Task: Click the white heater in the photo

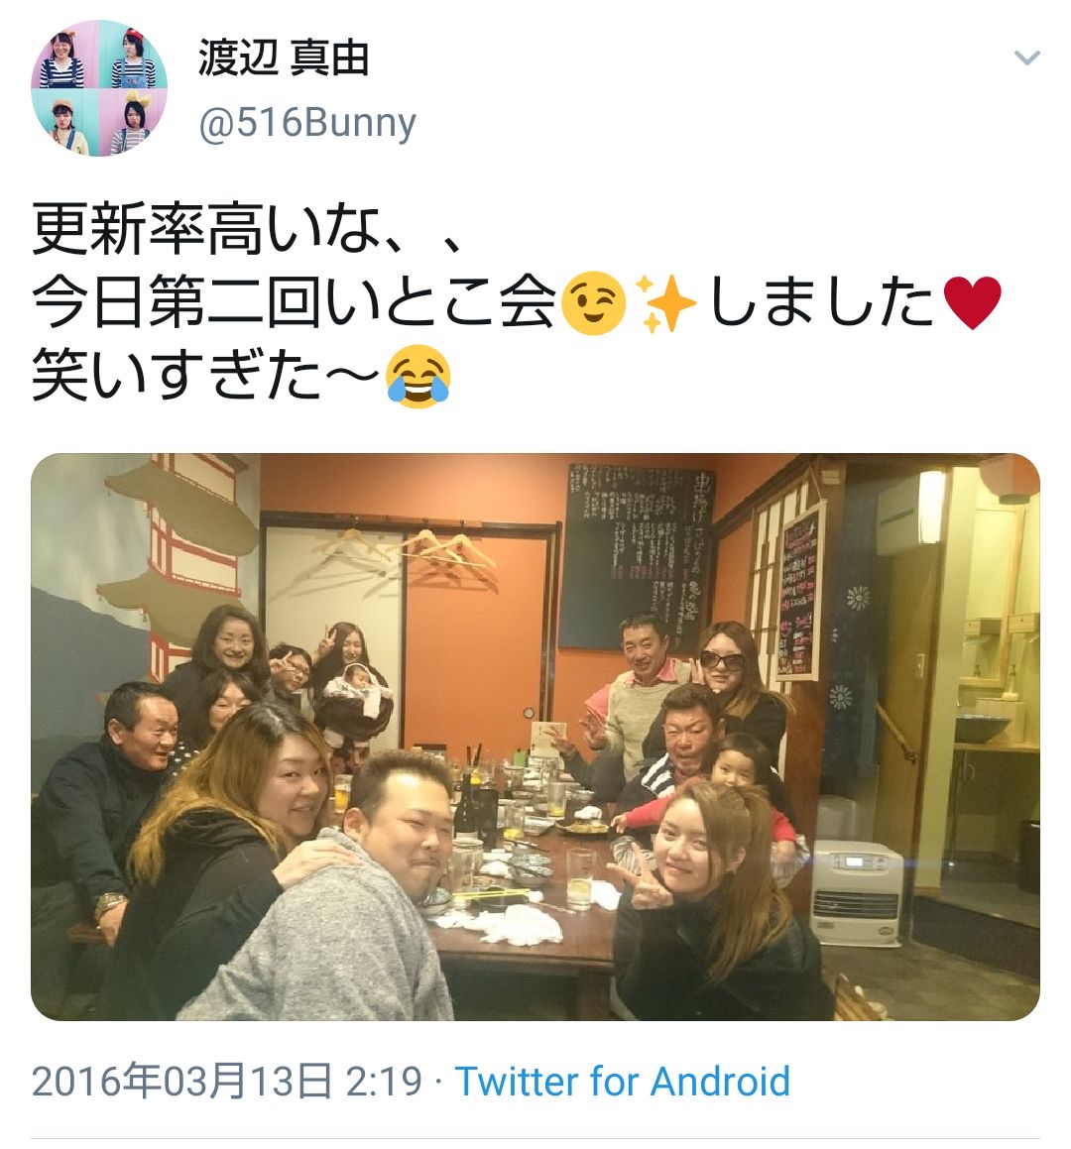Action: pyautogui.click(x=856, y=892)
